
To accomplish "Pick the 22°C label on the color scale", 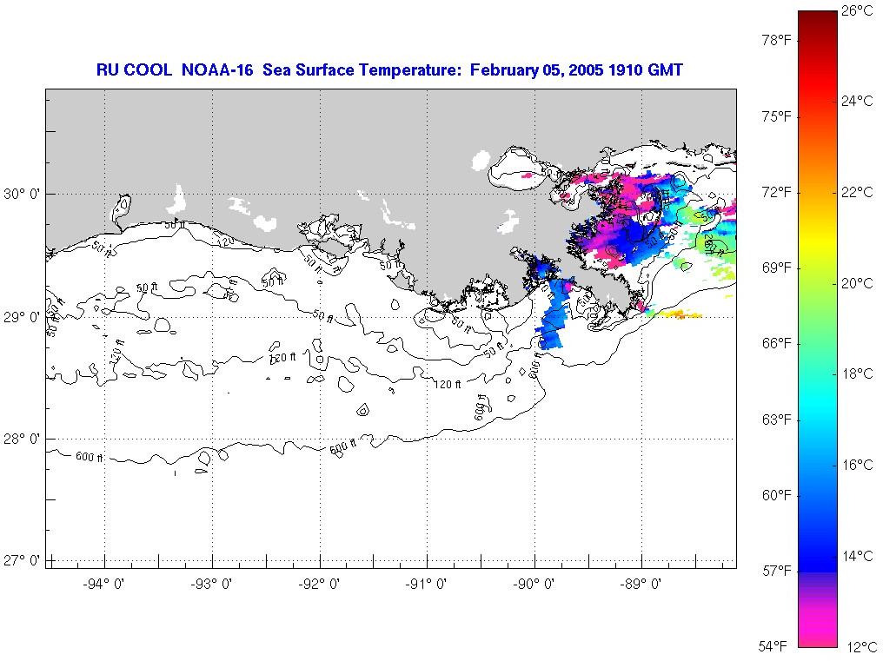I will tap(857, 193).
